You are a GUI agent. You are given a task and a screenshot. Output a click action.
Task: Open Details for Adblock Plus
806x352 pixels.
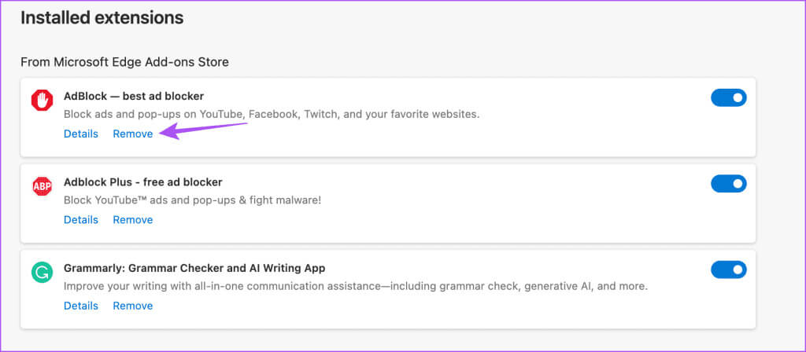point(81,220)
